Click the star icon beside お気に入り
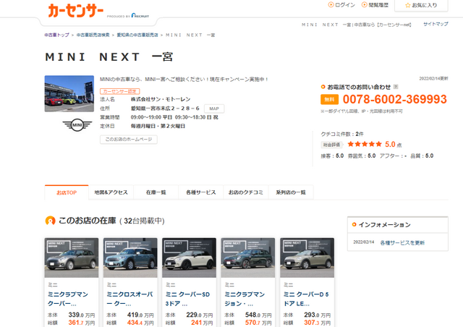463x327 pixels. tap(408, 5)
